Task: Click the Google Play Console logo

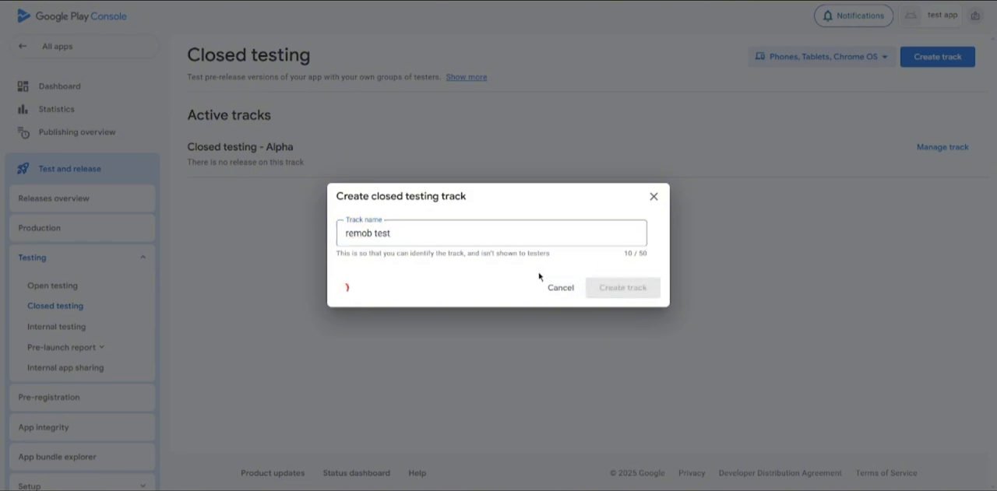Action: point(72,16)
